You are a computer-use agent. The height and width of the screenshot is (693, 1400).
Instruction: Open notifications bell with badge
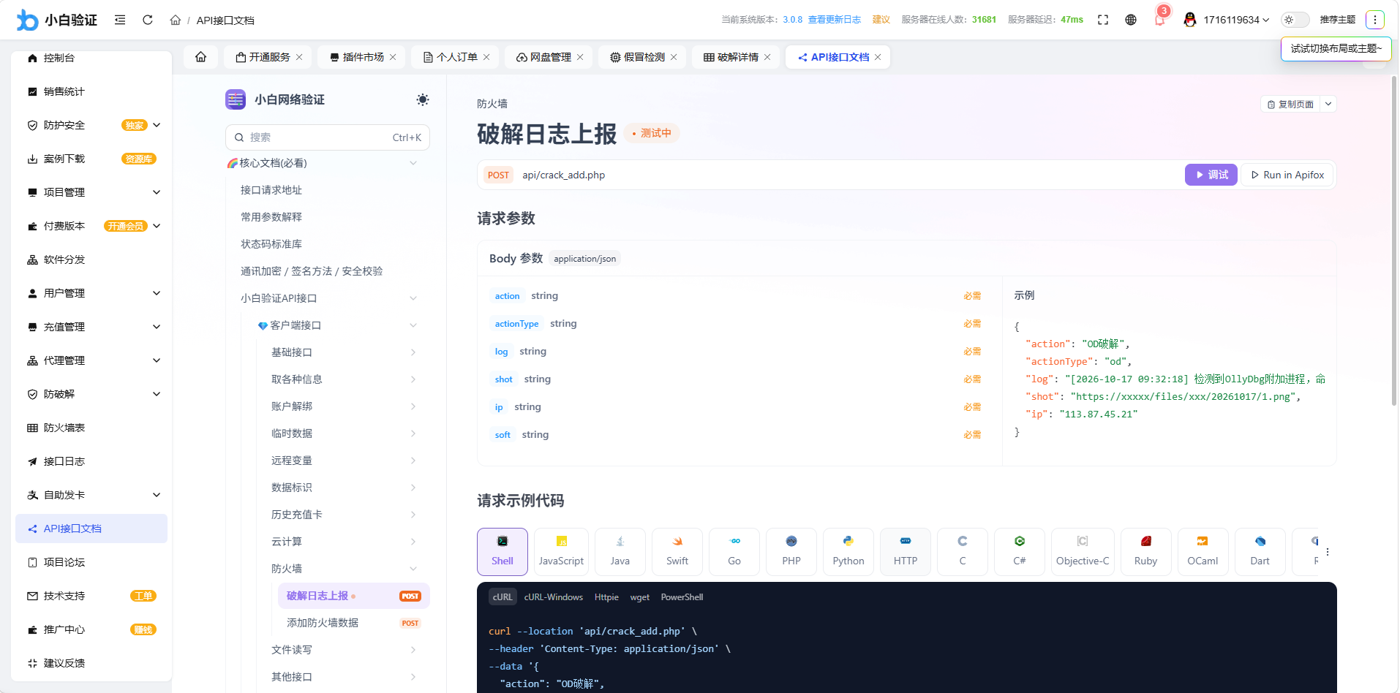1160,18
